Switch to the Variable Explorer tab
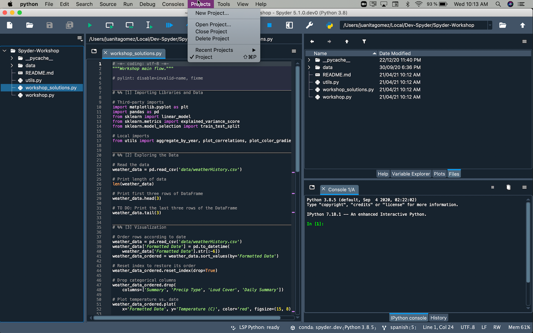This screenshot has height=333, width=533. point(411,174)
